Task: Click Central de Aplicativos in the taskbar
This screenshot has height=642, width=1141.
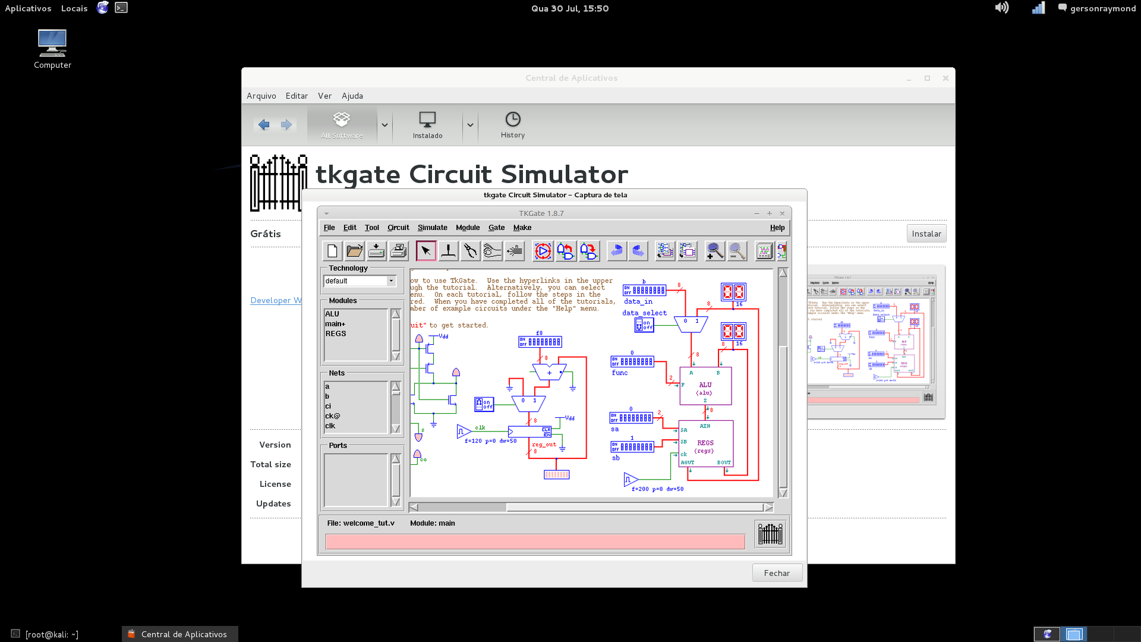Action: click(x=179, y=634)
